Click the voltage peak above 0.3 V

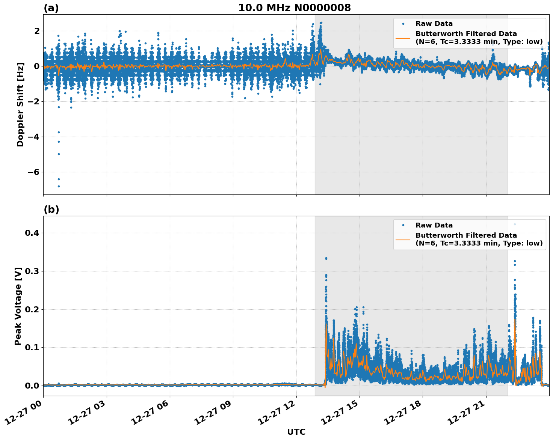pyautogui.click(x=325, y=258)
